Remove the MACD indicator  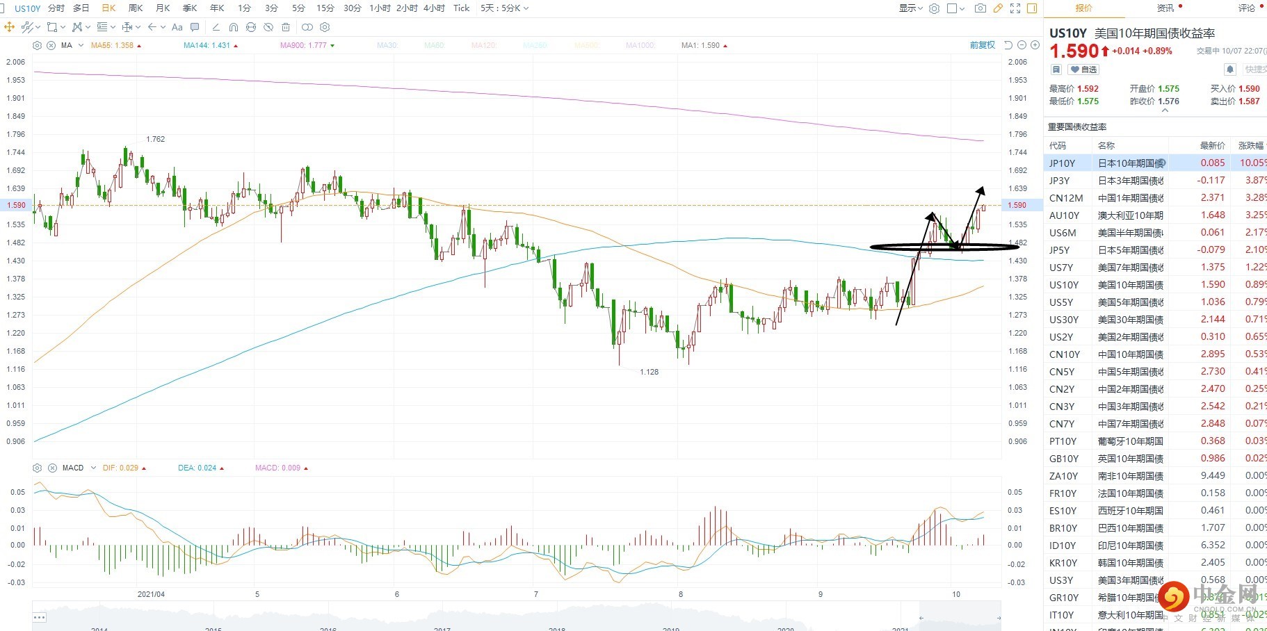pyautogui.click(x=52, y=468)
